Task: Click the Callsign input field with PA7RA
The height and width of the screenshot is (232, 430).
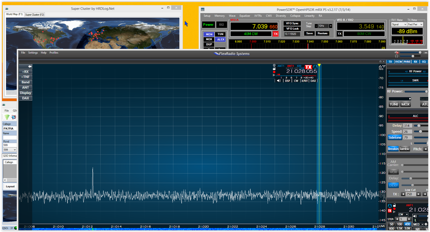Action: pyautogui.click(x=10, y=129)
